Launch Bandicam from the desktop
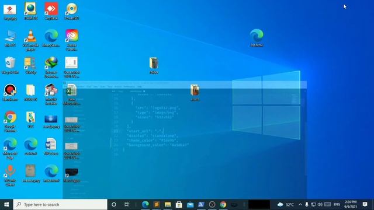374x210 pixels. (10, 92)
